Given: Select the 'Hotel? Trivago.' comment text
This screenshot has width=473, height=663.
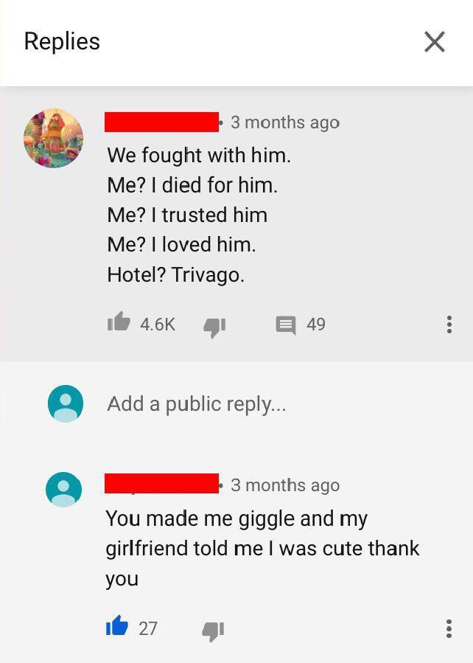Looking at the screenshot, I should [175, 275].
